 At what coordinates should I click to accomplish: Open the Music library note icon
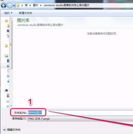tap(8, 81)
